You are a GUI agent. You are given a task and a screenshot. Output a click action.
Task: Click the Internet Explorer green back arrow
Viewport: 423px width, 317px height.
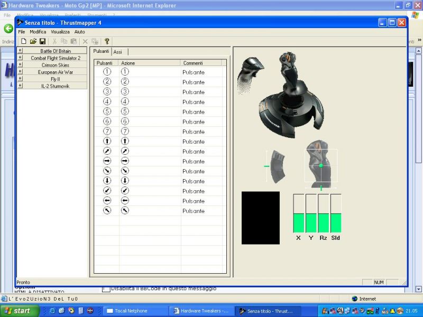coord(8,29)
